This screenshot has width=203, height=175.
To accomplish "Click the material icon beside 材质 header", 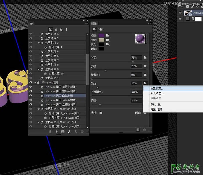I will [x=94, y=29].
